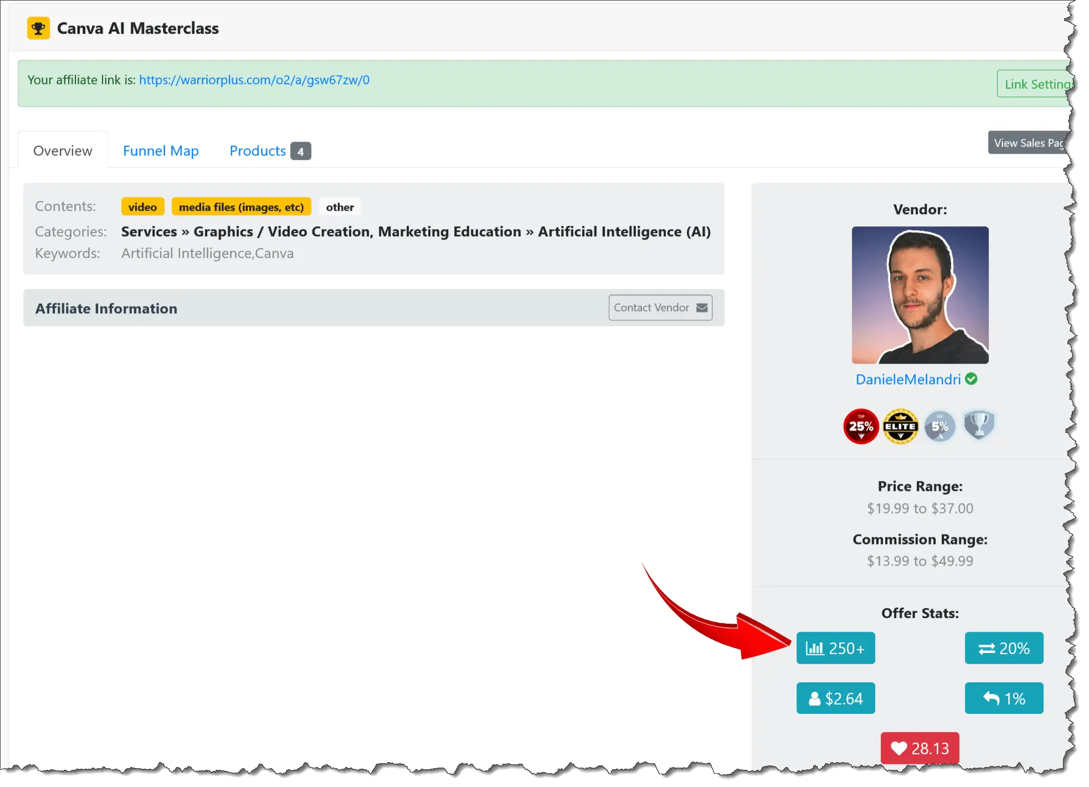This screenshot has height=787, width=1089.
Task: Click the 1% refund rate stat
Action: coord(1004,698)
